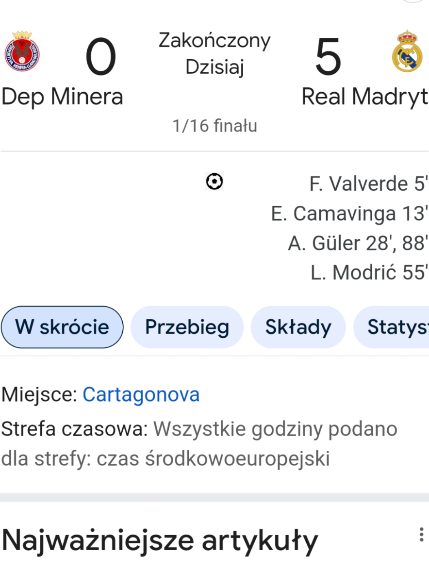The width and height of the screenshot is (429, 572).
Task: Tap the Real Madryt score of 5
Action: coord(328,57)
